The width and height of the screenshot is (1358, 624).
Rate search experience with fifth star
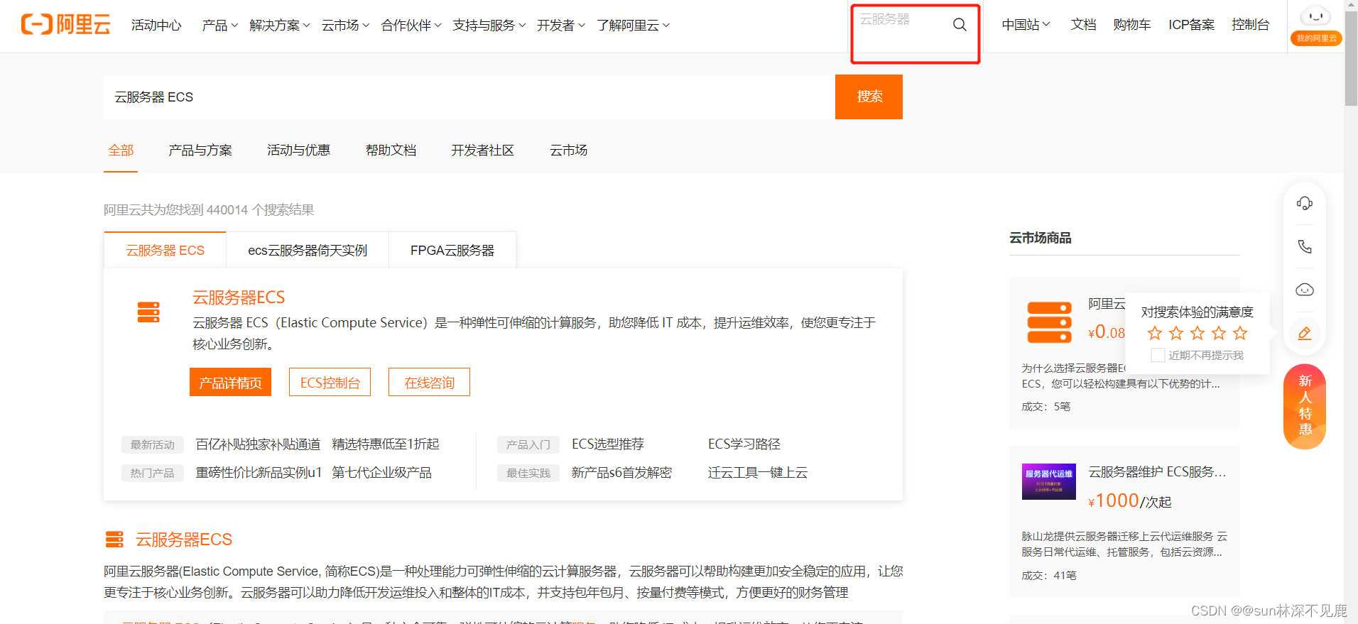pyautogui.click(x=1240, y=333)
